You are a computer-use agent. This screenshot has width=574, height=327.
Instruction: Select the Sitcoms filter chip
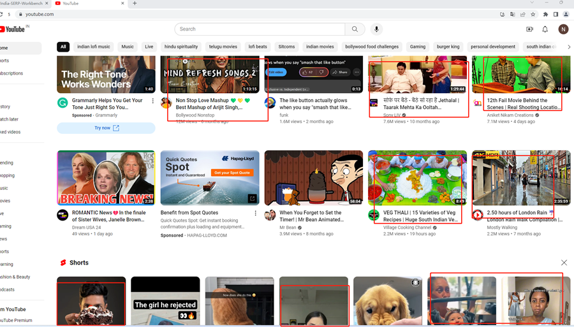tap(286, 47)
